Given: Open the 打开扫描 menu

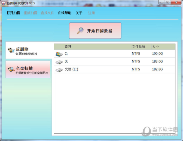Looking at the screenshot, I should coord(13,13).
